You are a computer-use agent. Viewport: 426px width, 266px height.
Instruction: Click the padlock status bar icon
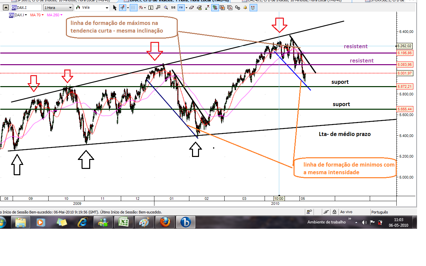click(x=334, y=212)
